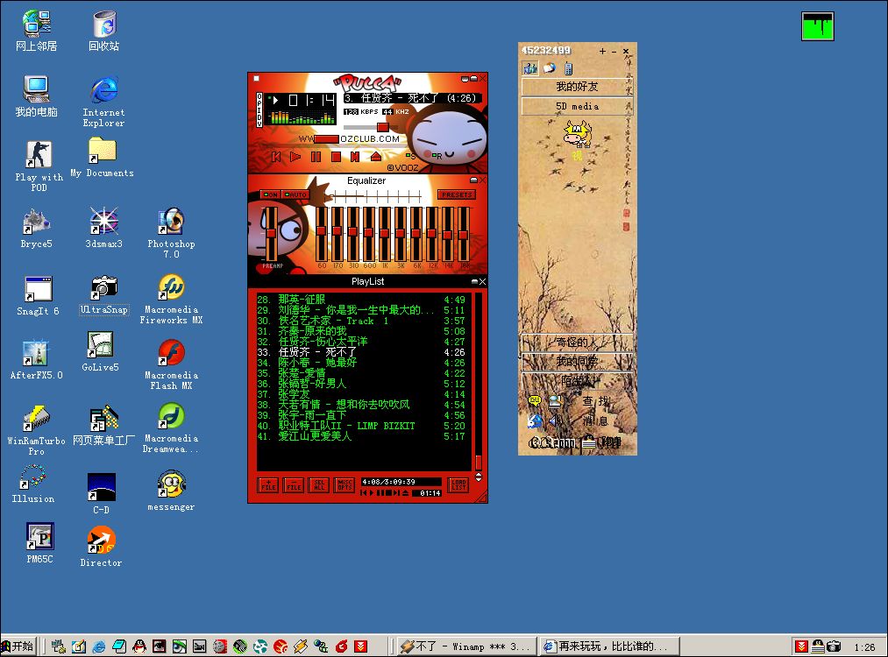Click the LOAD LIST playlist button
The width and height of the screenshot is (888, 657).
[458, 484]
